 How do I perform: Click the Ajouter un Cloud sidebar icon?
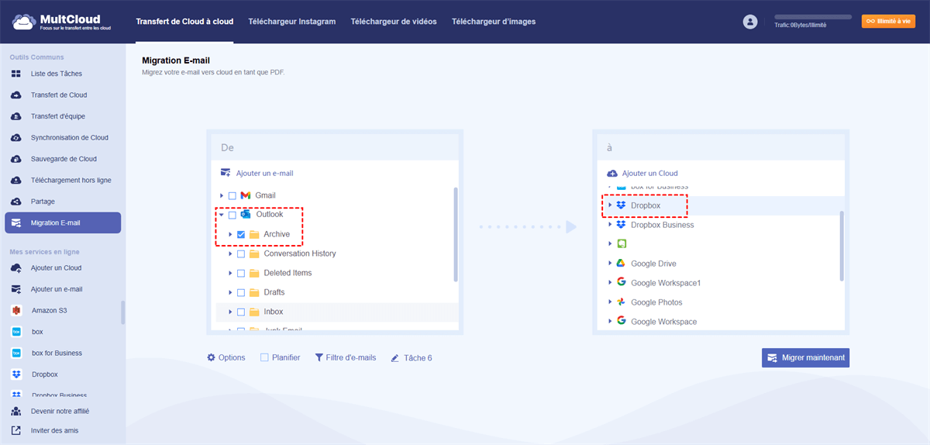click(x=16, y=267)
